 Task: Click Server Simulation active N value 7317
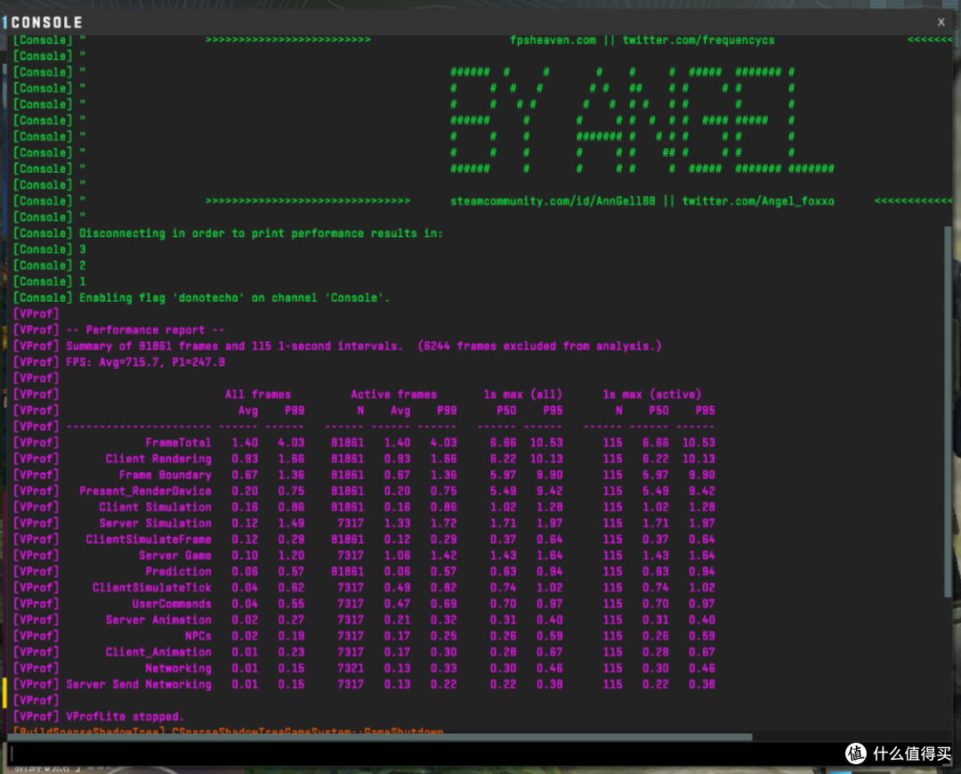351,523
